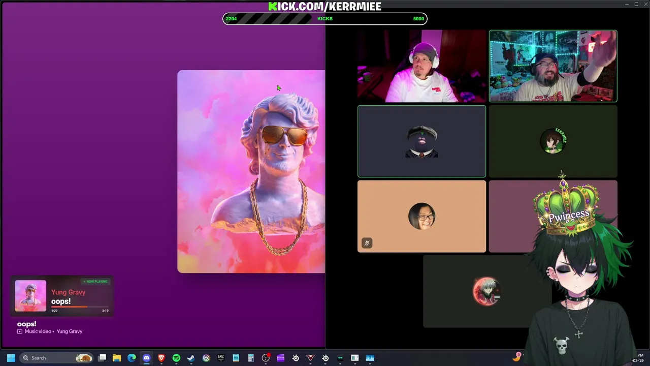650x366 pixels.
Task: Launch Microsoft Edge from the taskbar
Action: point(132,358)
